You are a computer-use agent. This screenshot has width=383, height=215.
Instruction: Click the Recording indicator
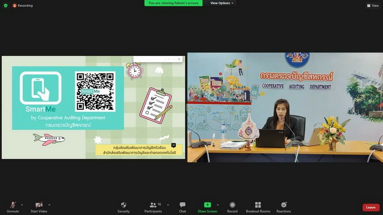click(x=23, y=5)
